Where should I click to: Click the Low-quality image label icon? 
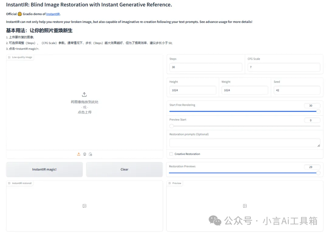[x=9, y=57]
